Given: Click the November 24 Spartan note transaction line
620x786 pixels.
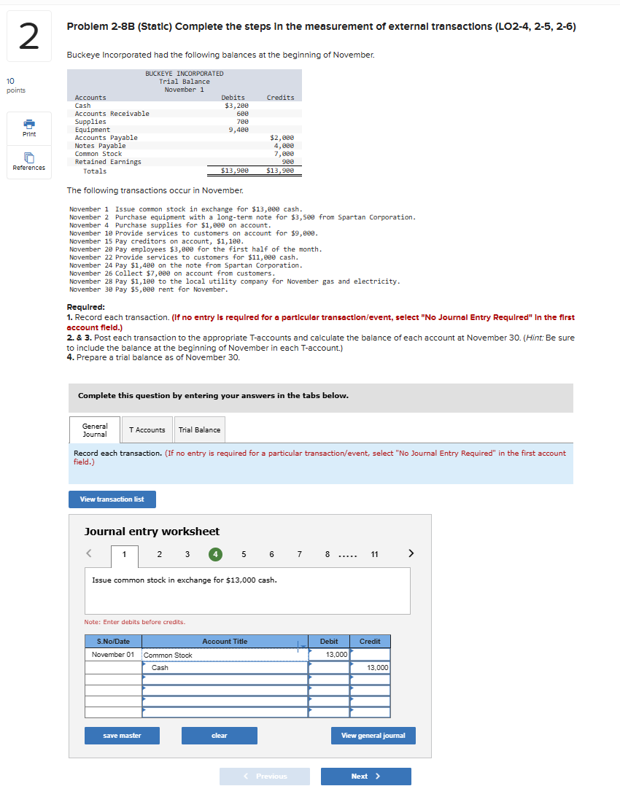Looking at the screenshot, I should coord(186,265).
